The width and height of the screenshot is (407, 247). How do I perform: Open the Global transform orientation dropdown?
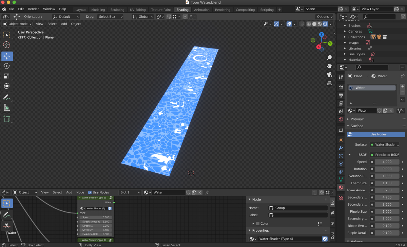(x=143, y=17)
